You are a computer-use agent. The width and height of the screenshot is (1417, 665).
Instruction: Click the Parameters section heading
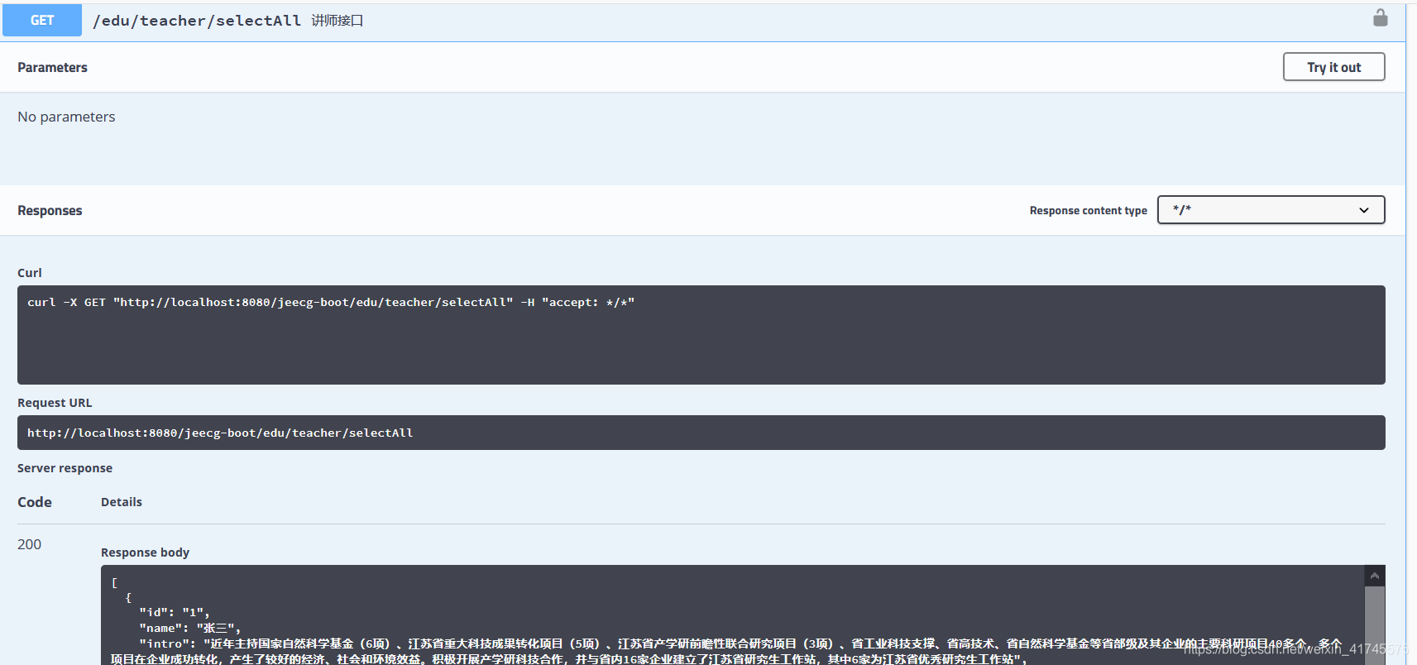52,68
